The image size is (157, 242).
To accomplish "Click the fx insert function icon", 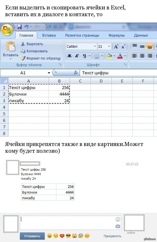I will tap(76, 72).
